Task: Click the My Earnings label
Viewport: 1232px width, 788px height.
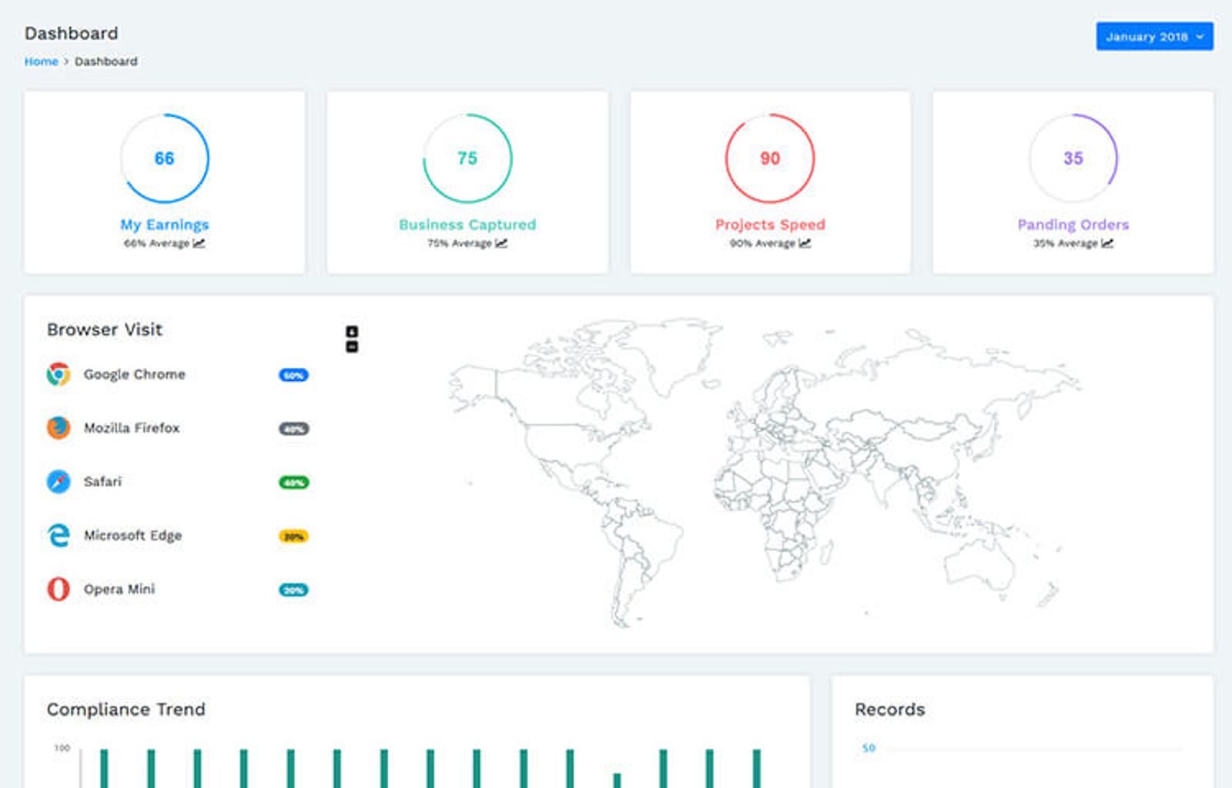Action: (164, 225)
